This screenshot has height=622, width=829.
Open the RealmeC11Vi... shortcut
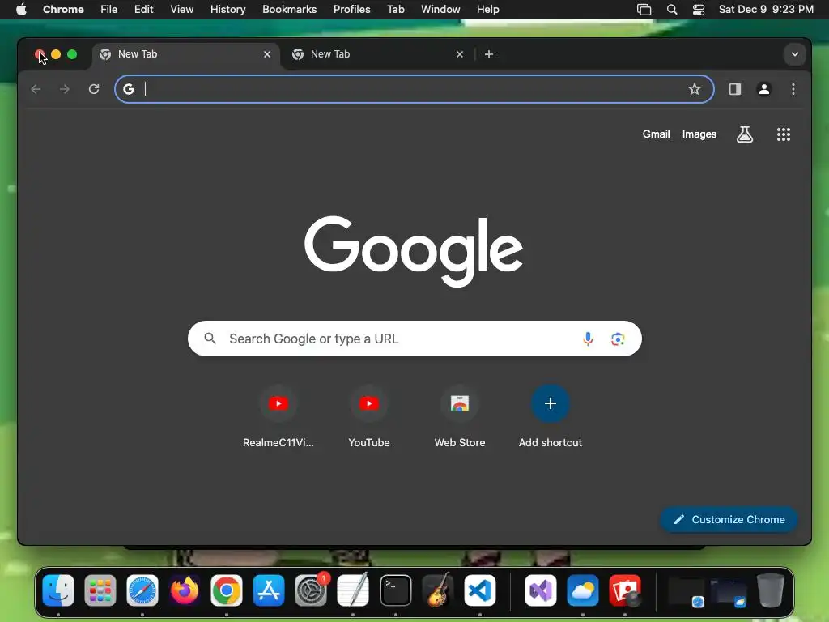(278, 416)
